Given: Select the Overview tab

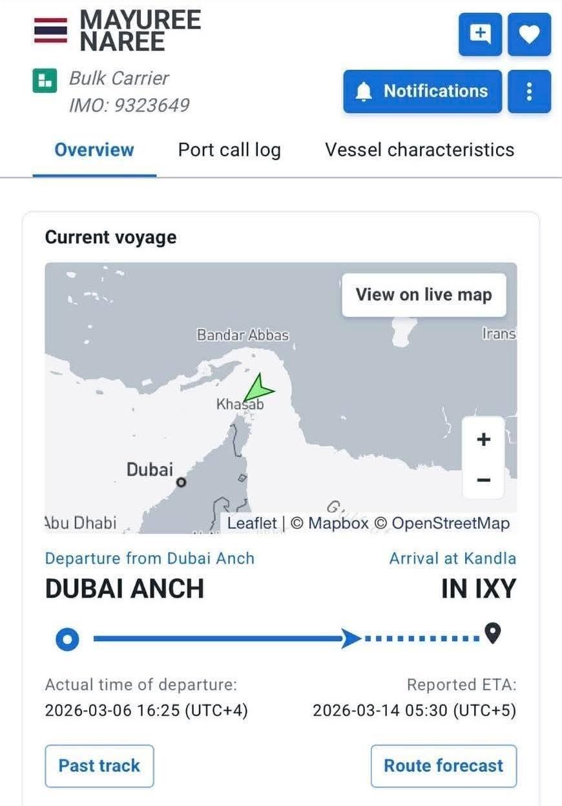Looking at the screenshot, I should (x=94, y=150).
